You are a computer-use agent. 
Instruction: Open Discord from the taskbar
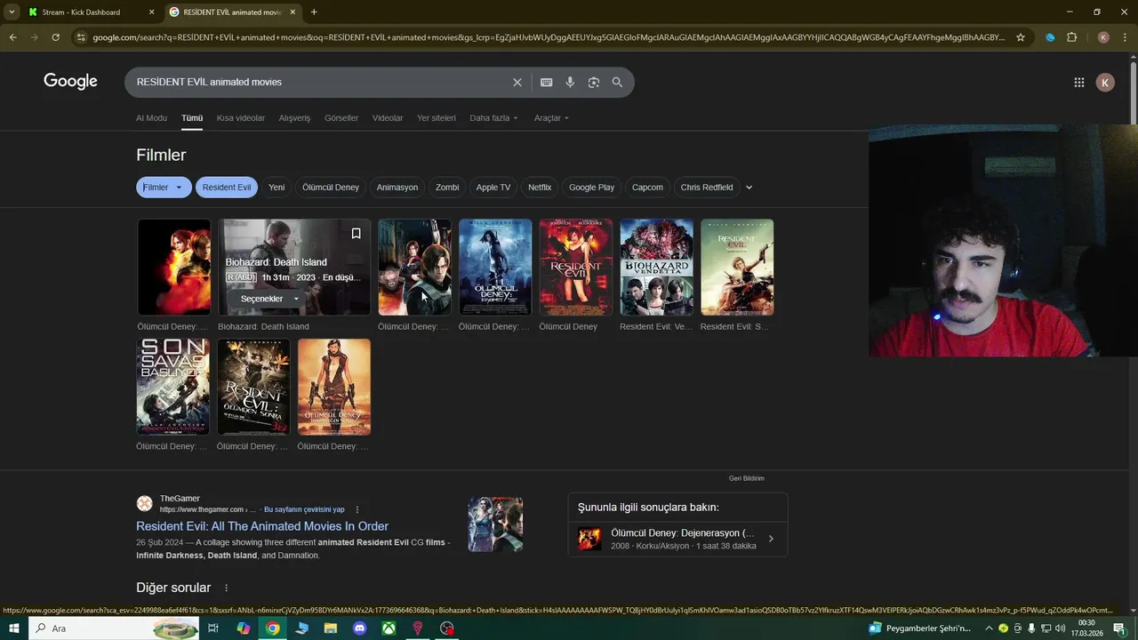coord(359,628)
